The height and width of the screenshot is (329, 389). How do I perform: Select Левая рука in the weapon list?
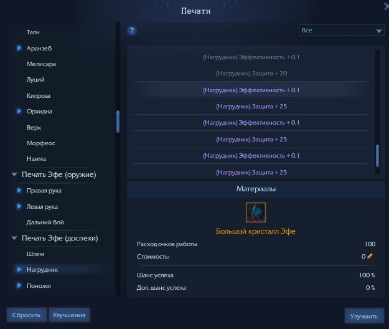pos(42,206)
